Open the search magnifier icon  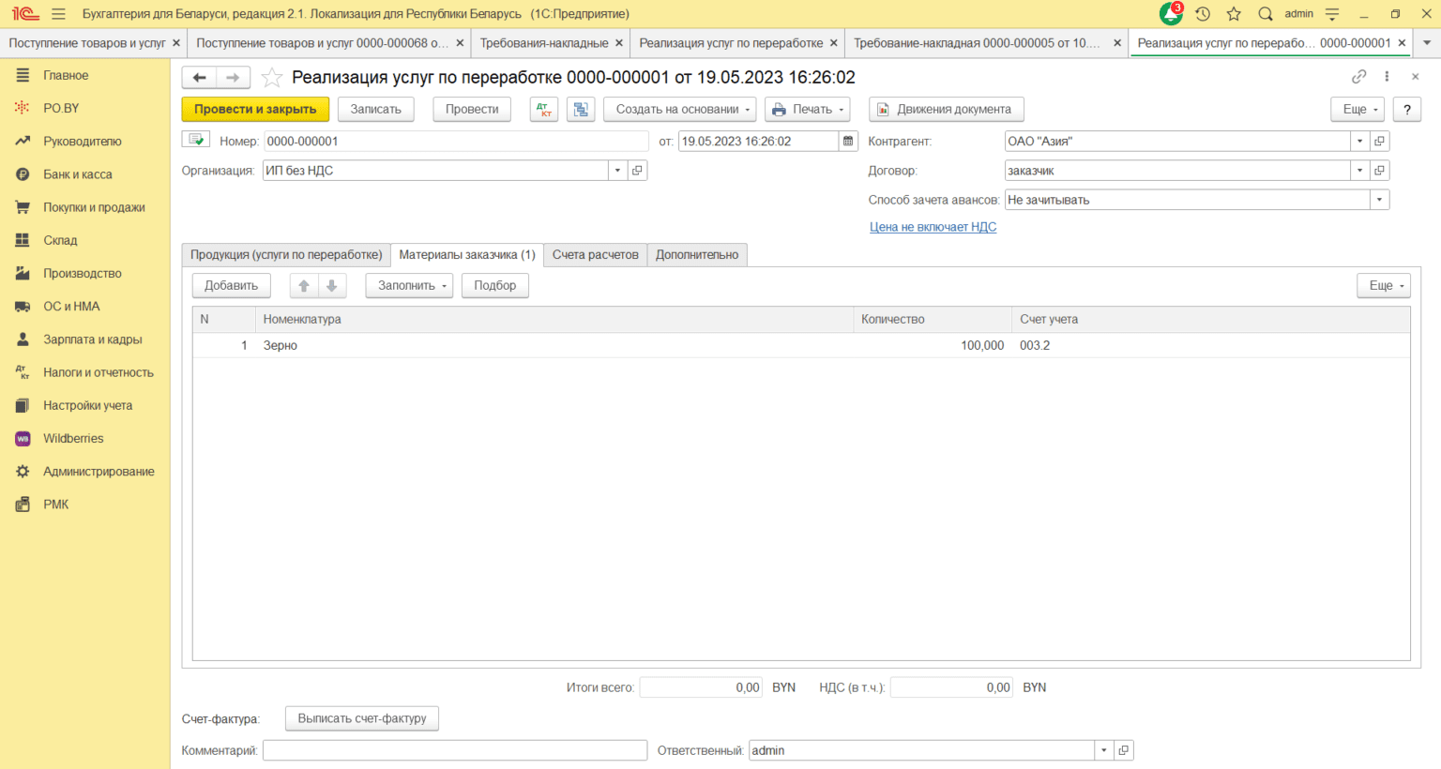coord(1266,14)
